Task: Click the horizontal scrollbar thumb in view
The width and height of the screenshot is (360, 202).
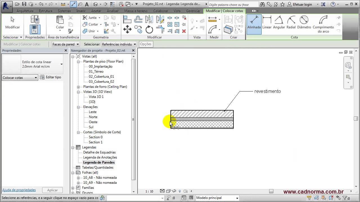Action: tap(271, 191)
